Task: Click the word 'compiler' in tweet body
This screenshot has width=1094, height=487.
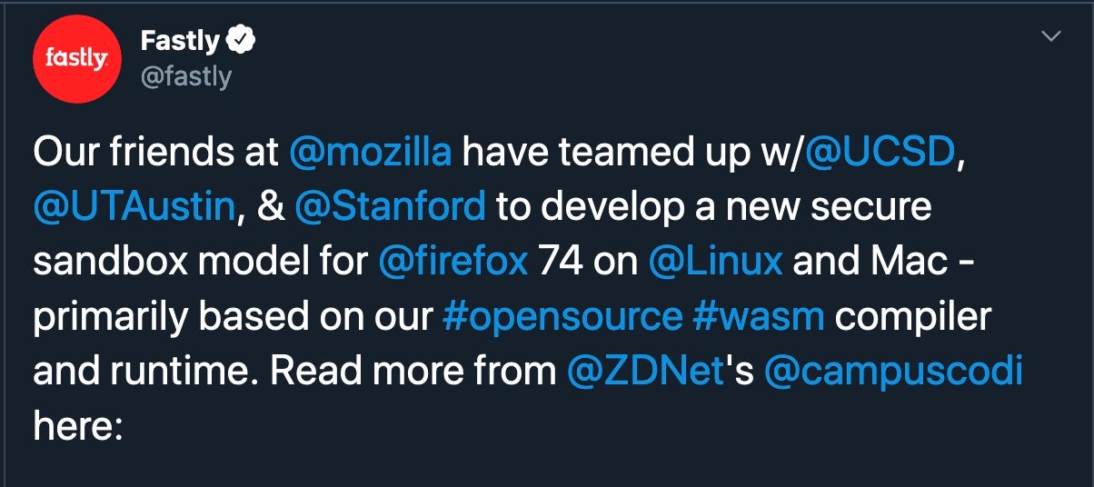Action: [x=912, y=316]
